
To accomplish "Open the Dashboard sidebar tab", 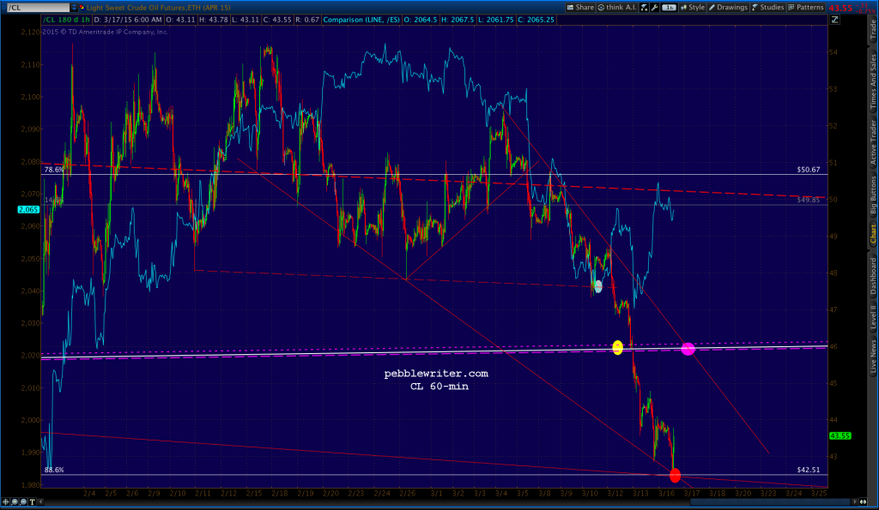I will click(873, 276).
